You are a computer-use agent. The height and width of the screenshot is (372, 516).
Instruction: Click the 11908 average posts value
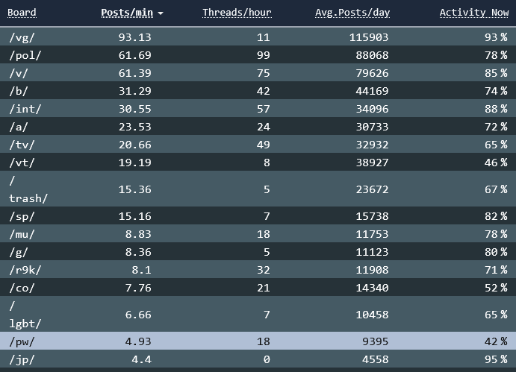[372, 270]
